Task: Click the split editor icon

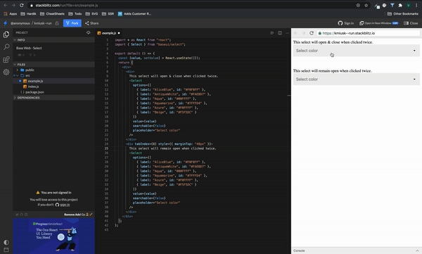Action: (280, 33)
